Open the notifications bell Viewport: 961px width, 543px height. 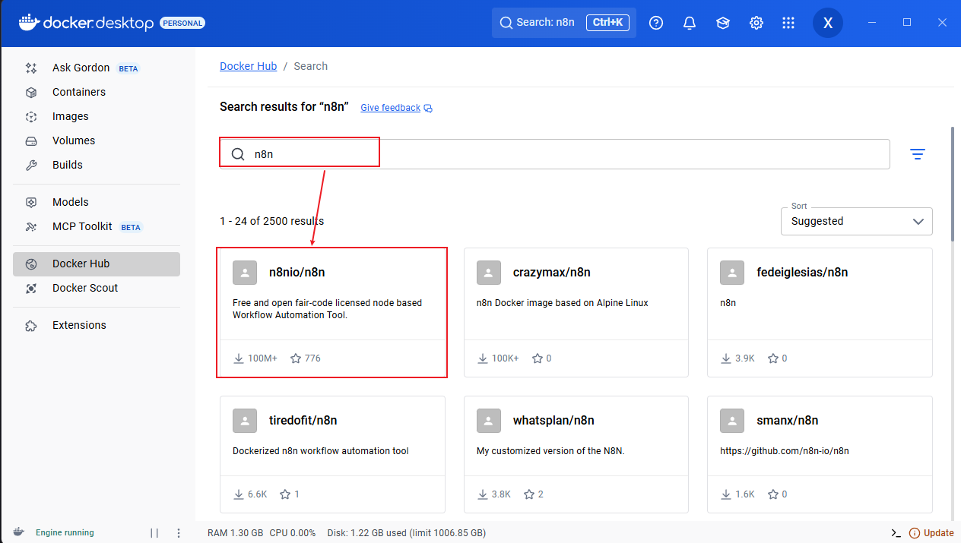click(x=690, y=23)
